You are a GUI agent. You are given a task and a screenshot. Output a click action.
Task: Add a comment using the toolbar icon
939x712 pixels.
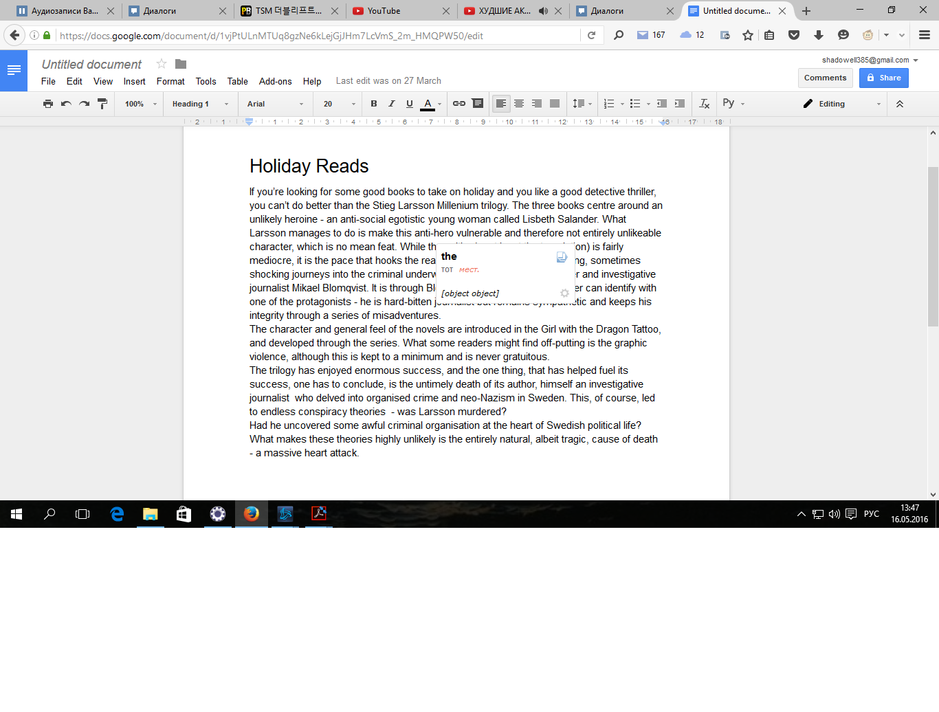(x=478, y=104)
